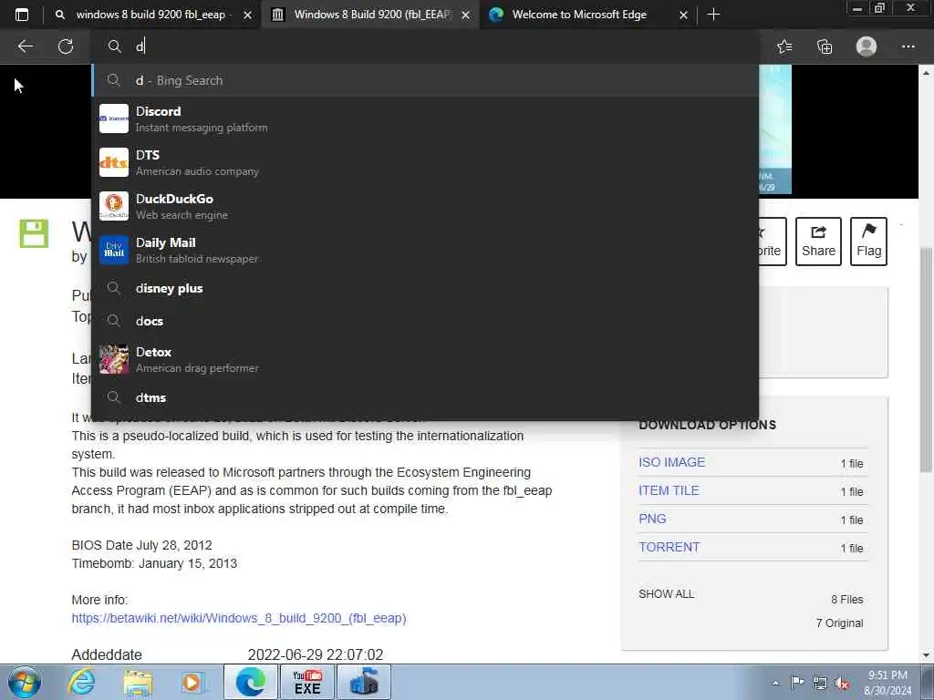934x700 pixels.
Task: Go back with the back arrow
Action: tap(25, 46)
